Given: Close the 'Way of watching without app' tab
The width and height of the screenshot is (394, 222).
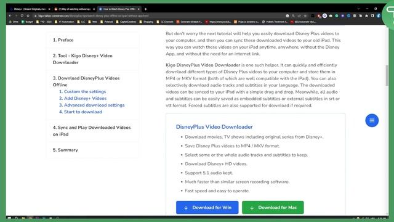Looking at the screenshot, I should coord(94,9).
